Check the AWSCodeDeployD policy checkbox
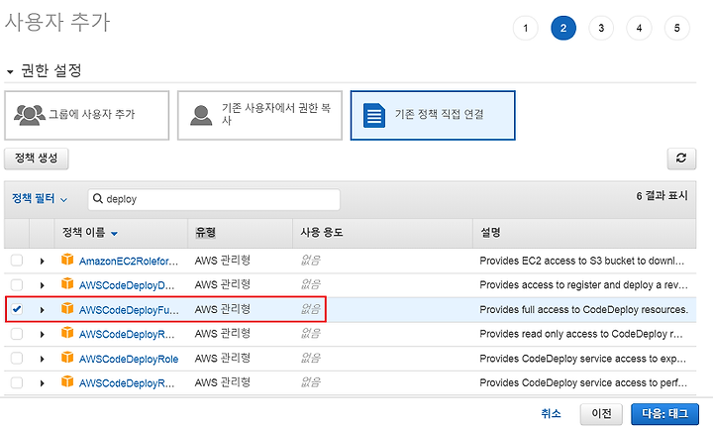Screen dimensions: 713x426 click(17, 285)
